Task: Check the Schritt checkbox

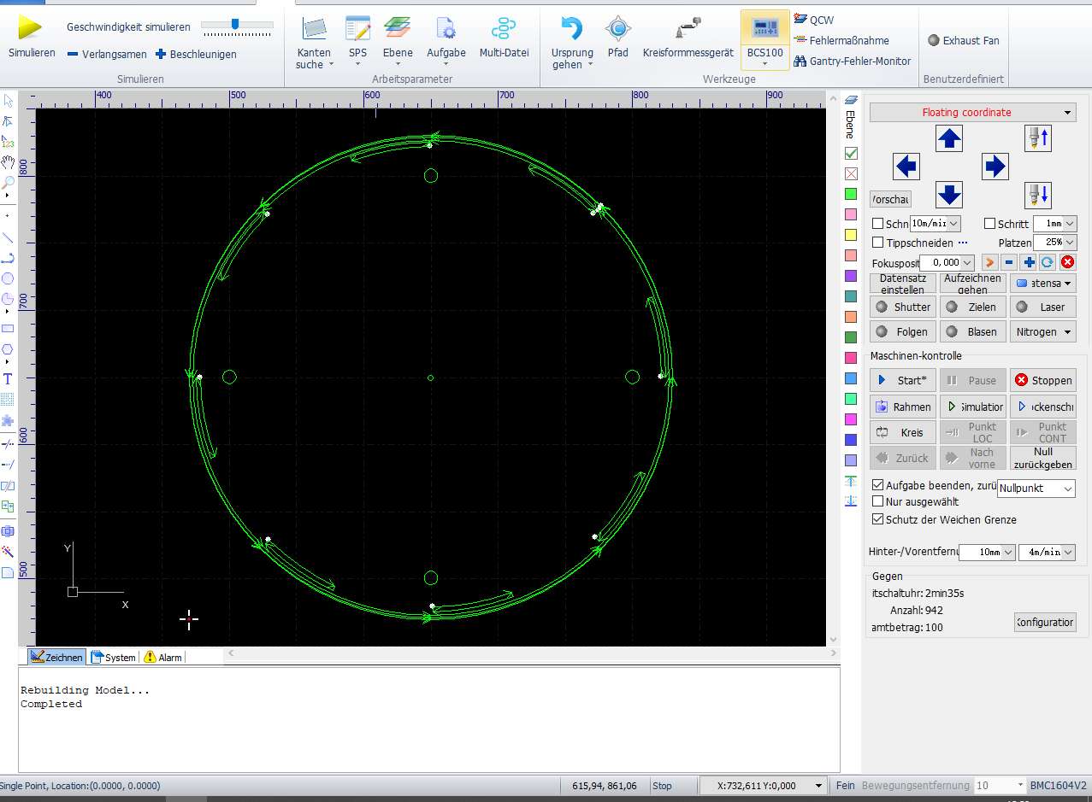Action: 992,223
